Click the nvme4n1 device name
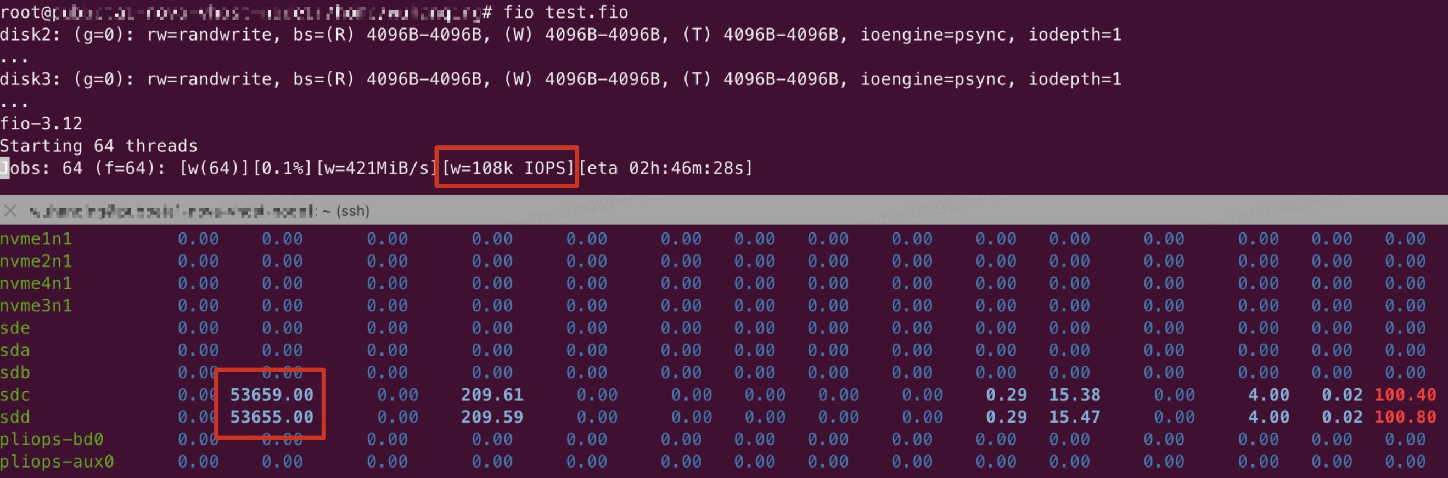Screen dimensions: 1448x478 36,283
